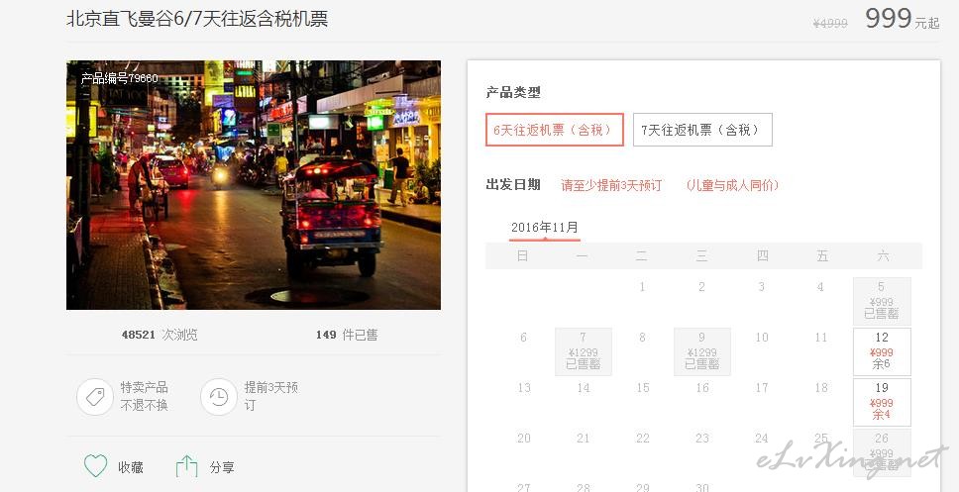Click calendar date 2
959x492 pixels.
pos(701,287)
